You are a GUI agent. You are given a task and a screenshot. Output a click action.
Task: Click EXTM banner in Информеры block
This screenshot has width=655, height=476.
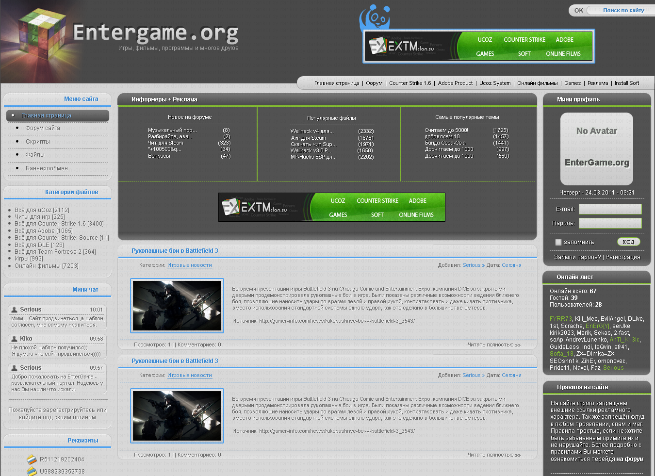coord(332,207)
